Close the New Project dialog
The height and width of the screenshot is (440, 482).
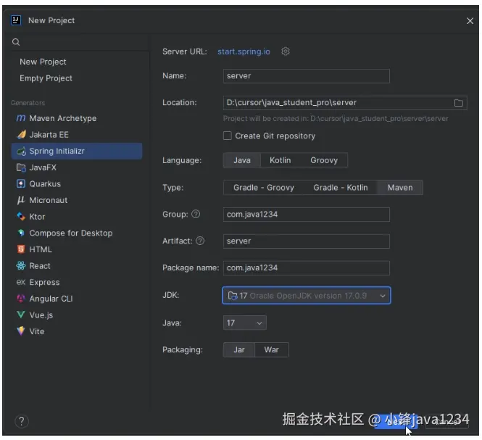click(x=470, y=20)
